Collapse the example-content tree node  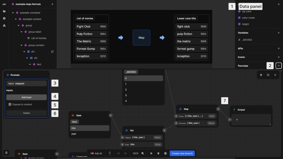16,19
